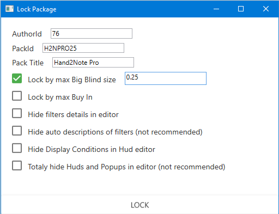Click the Pack Title label
279x214 pixels.
28,63
